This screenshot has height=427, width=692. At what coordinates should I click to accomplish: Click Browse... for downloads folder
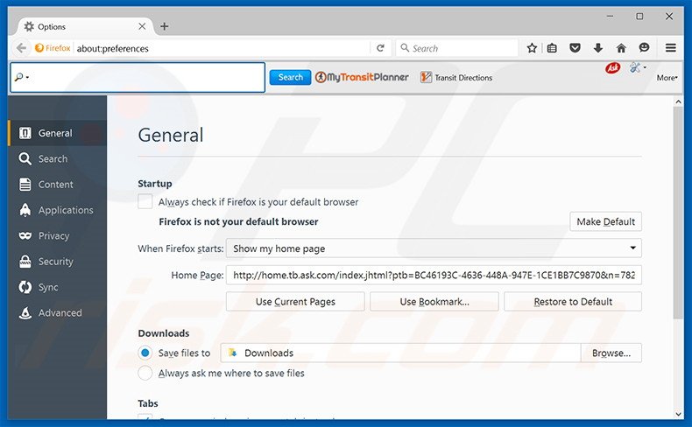[x=611, y=353]
